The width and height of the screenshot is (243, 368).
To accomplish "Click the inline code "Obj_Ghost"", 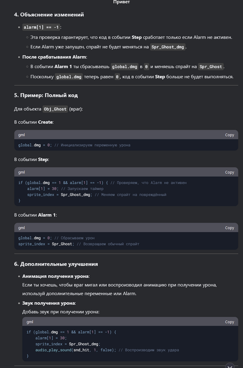I will [55, 109].
